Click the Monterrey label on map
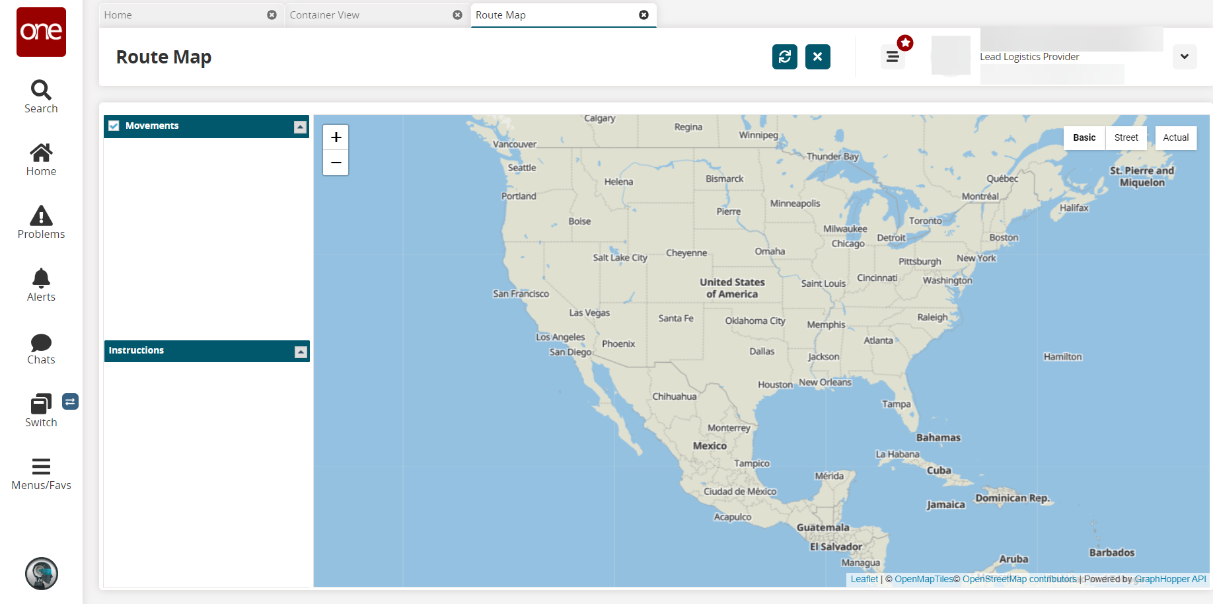The height and width of the screenshot is (604, 1213). 729,428
